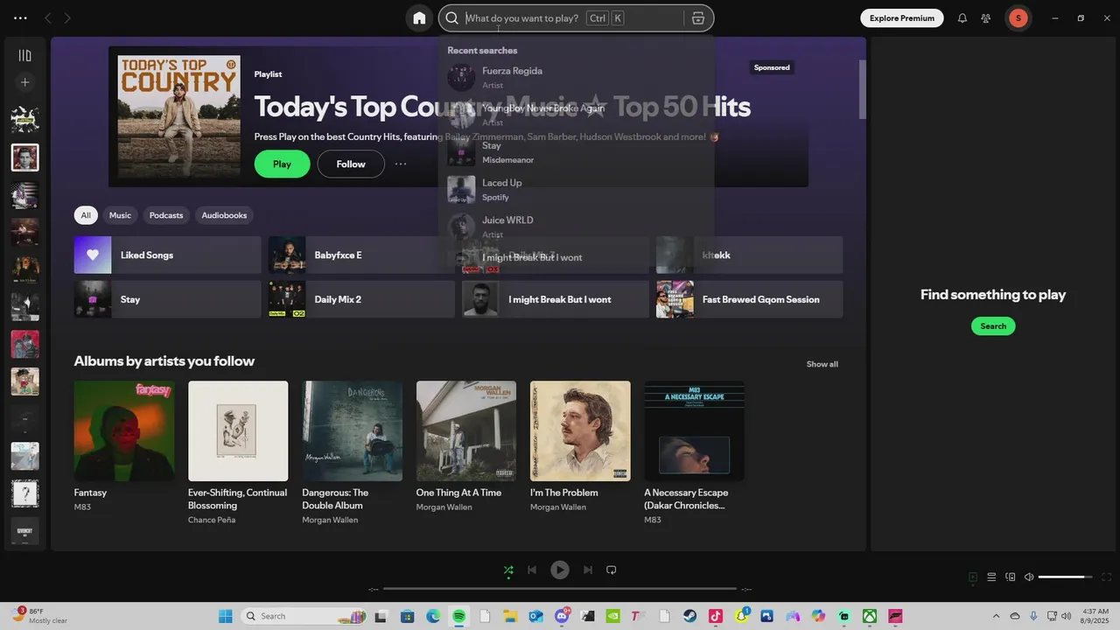Open the Queue icon
This screenshot has width=1120, height=630.
click(991, 577)
